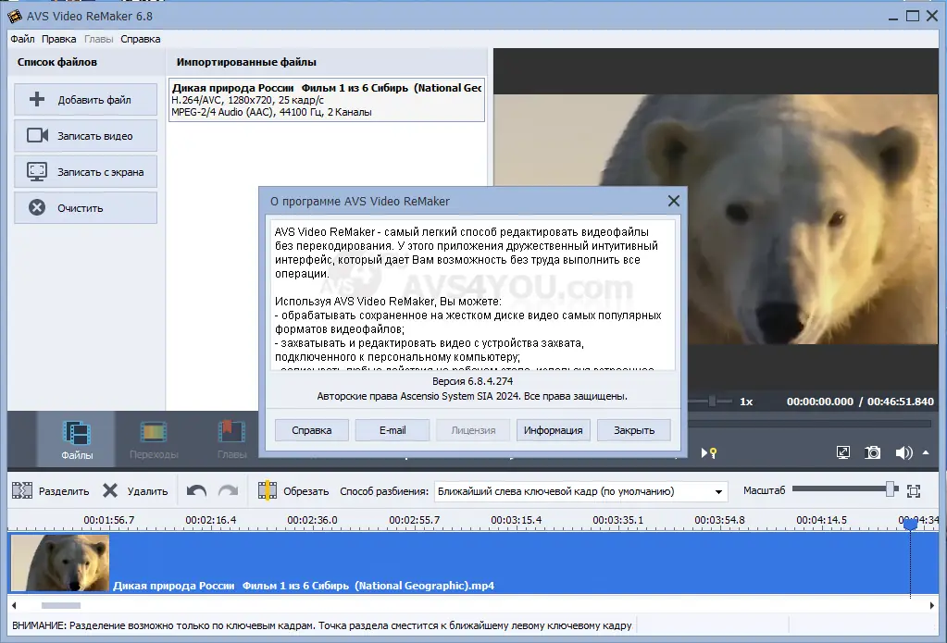Image resolution: width=947 pixels, height=643 pixels.
Task: Click the ВНИМАНИЕ status bar message
Action: pyautogui.click(x=322, y=625)
